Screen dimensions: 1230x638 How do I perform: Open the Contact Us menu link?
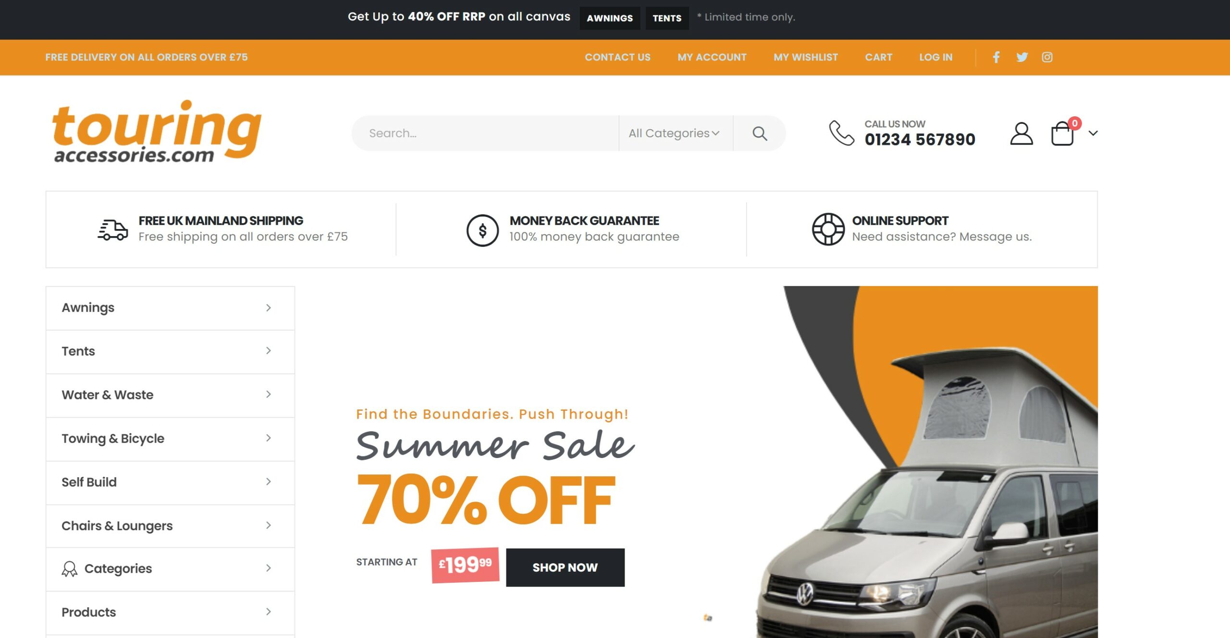pyautogui.click(x=617, y=57)
